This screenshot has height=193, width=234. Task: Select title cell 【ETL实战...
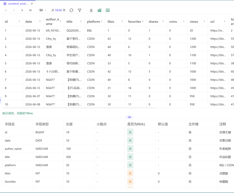click(74, 88)
